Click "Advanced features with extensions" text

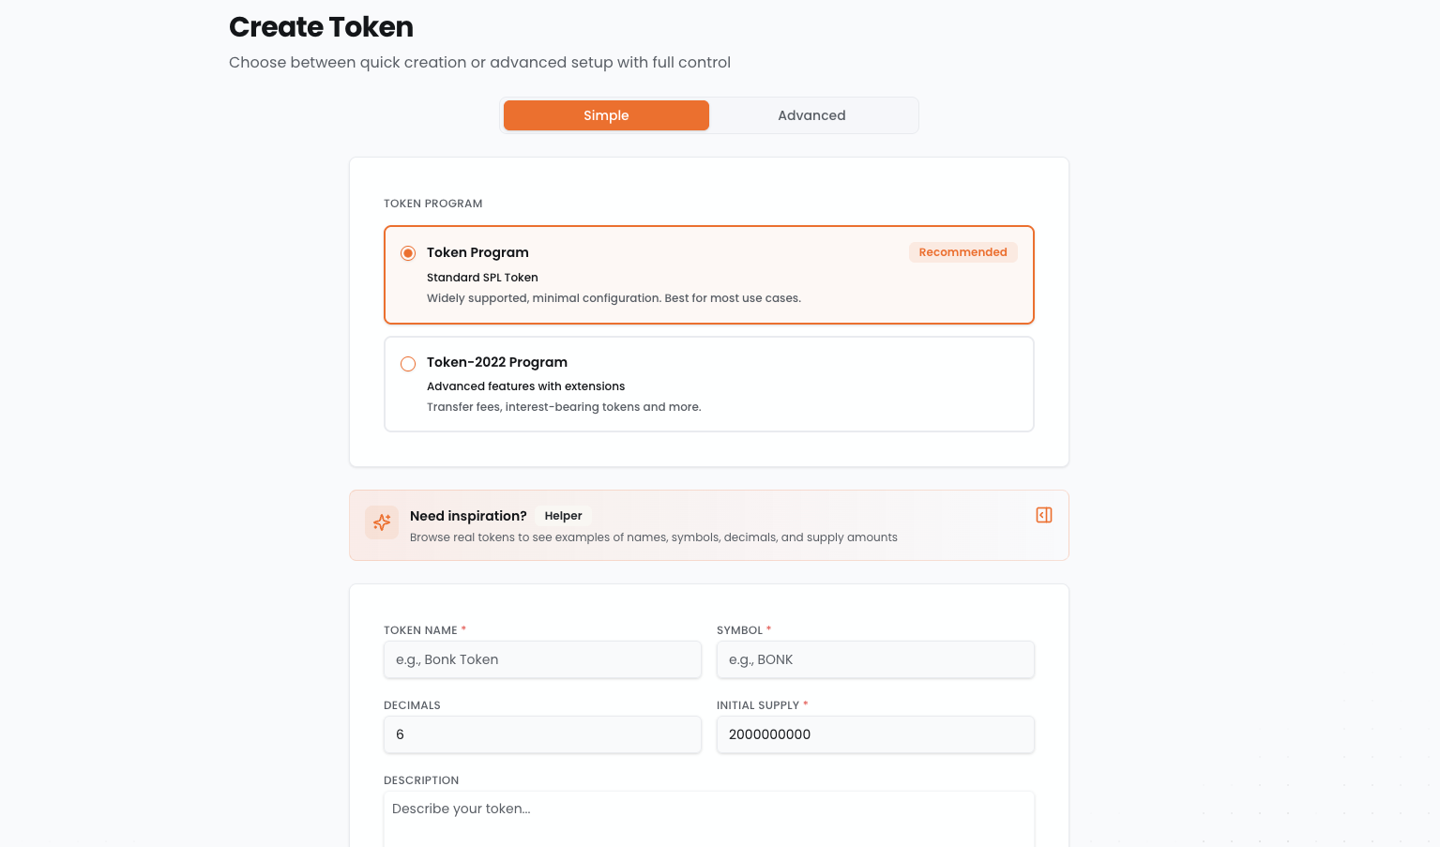click(x=525, y=386)
